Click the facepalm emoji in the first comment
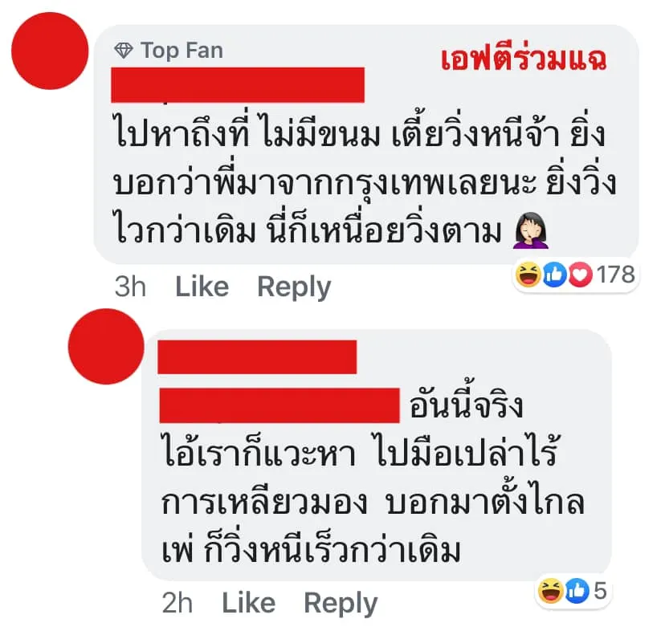The height and width of the screenshot is (631, 665). 531,231
